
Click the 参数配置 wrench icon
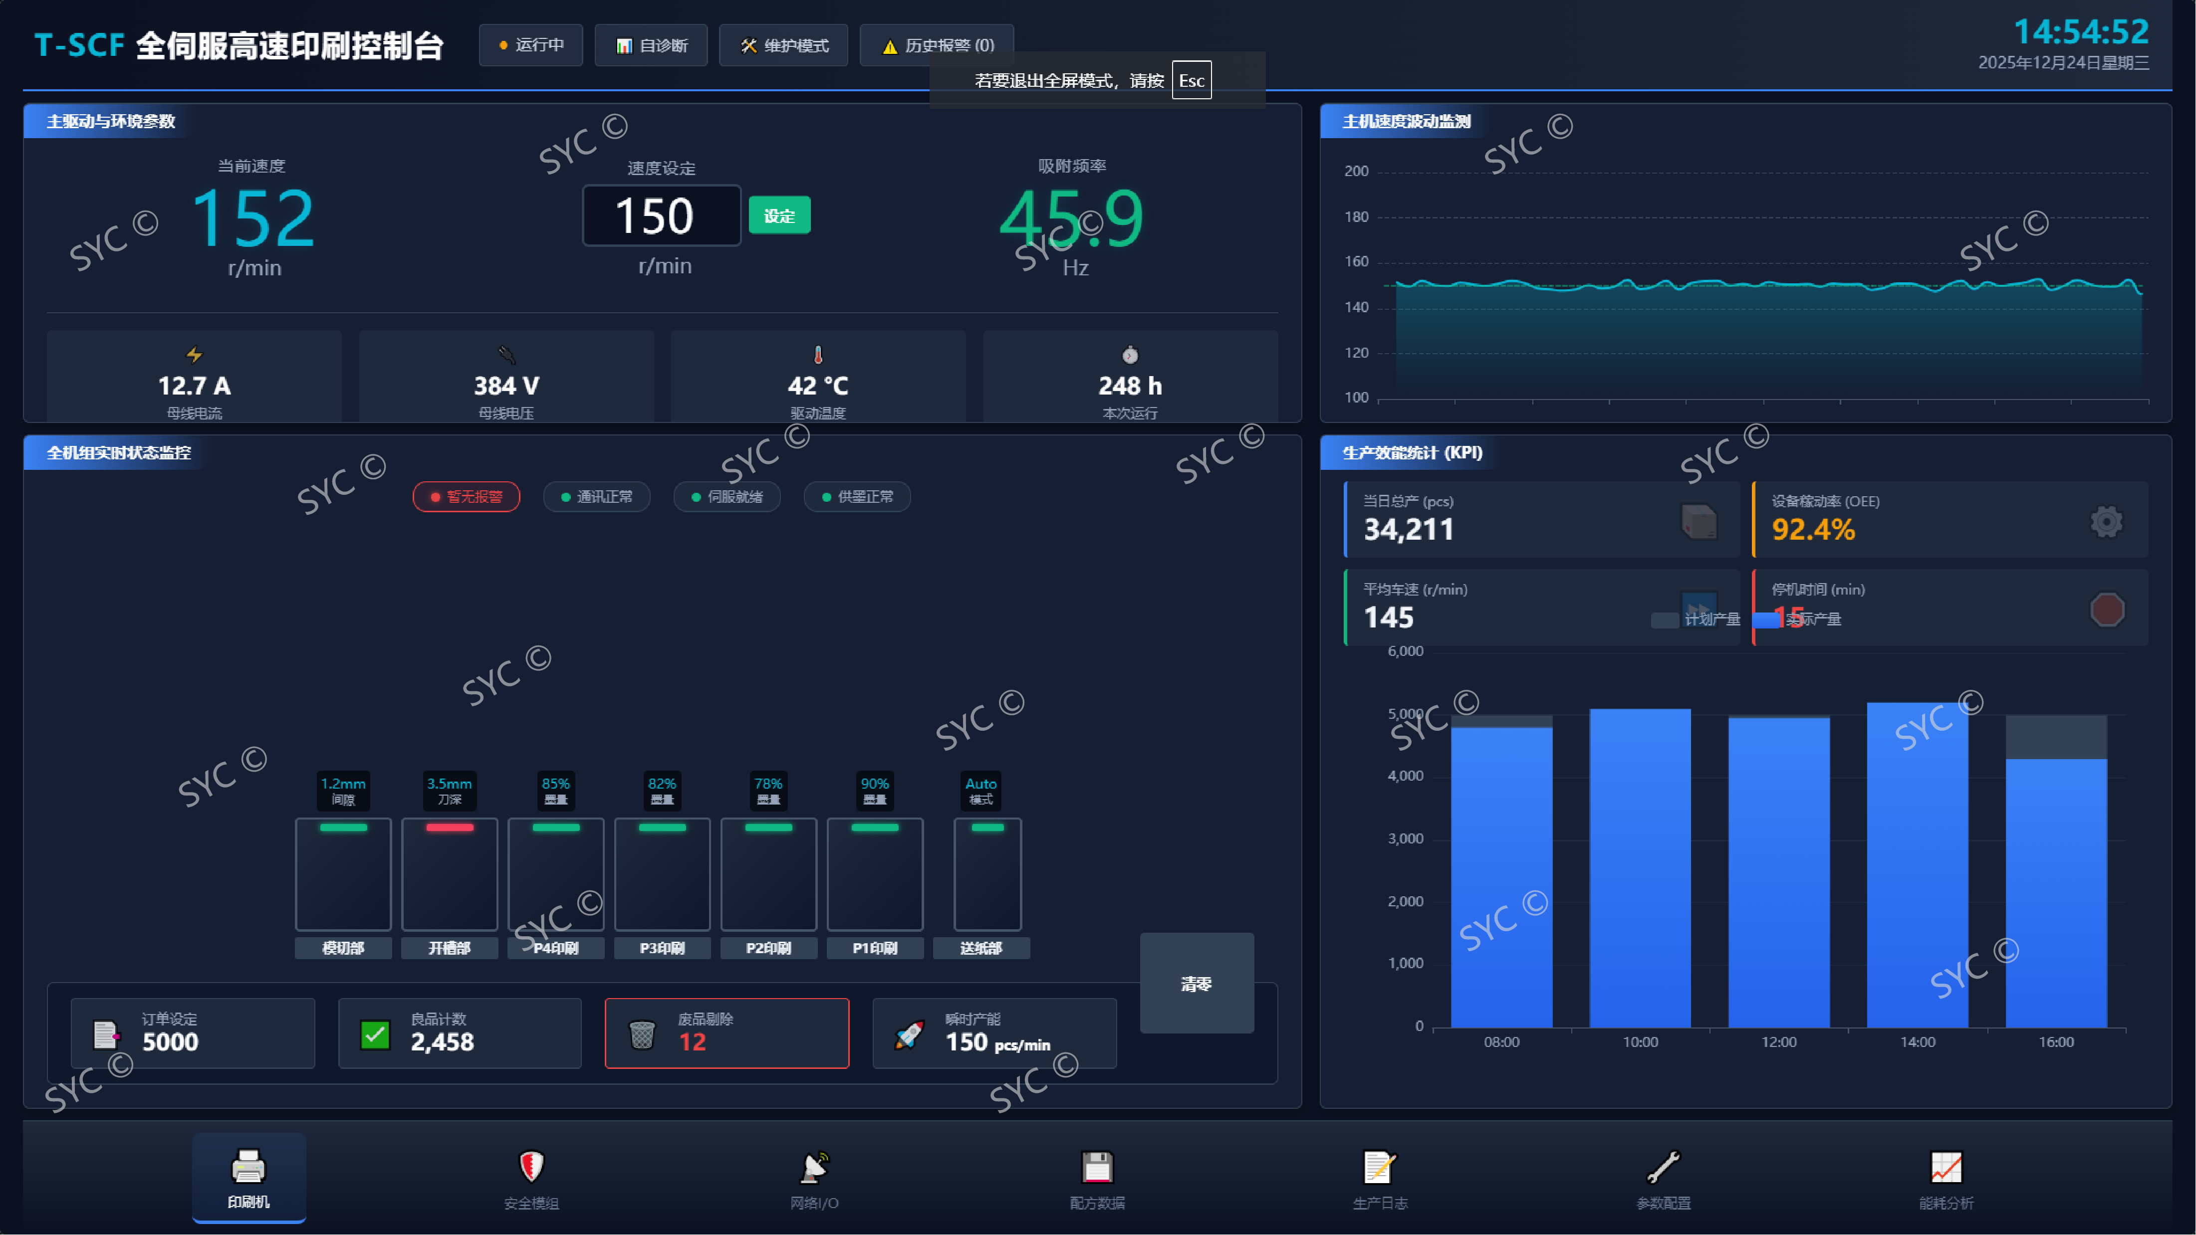pos(1663,1167)
